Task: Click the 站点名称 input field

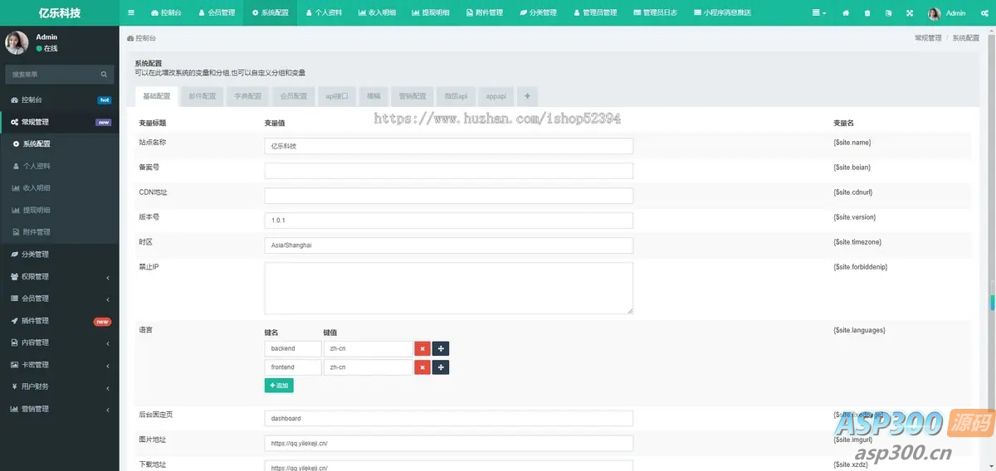Action: 448,146
